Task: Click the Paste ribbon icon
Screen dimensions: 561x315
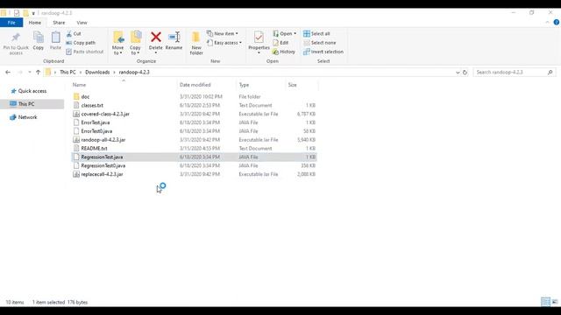Action: point(55,40)
